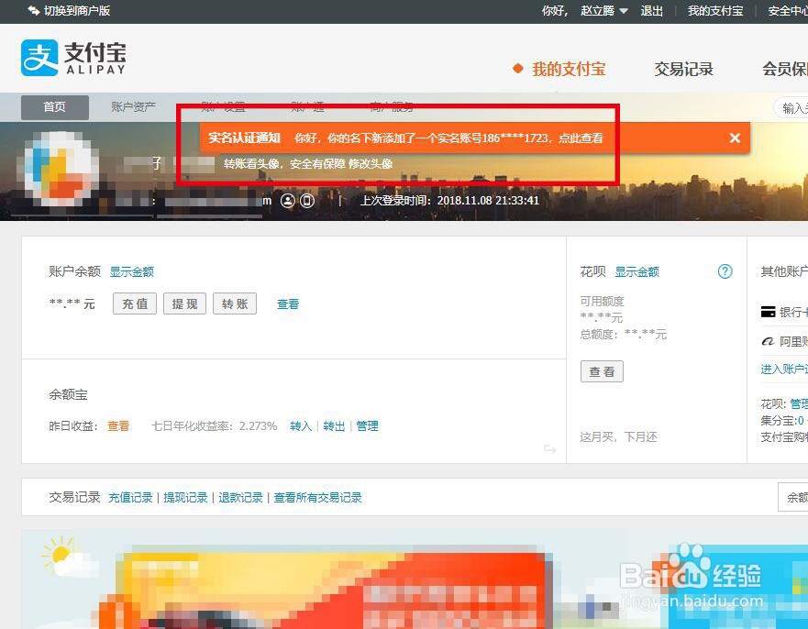
Task: Click the 提现 button
Action: pyautogui.click(x=184, y=303)
